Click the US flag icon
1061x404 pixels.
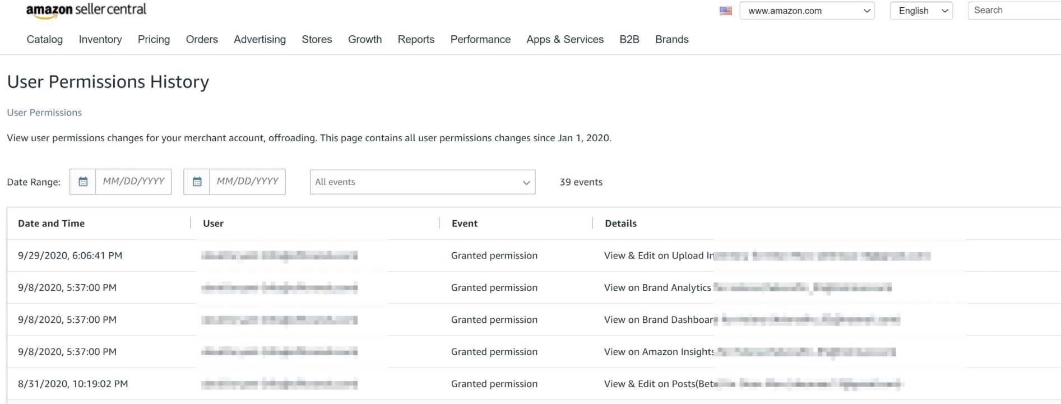pos(725,11)
